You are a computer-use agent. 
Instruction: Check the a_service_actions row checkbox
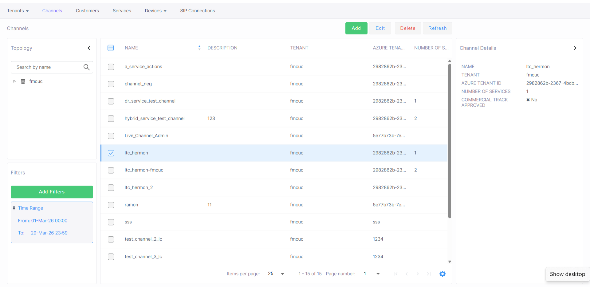click(111, 67)
